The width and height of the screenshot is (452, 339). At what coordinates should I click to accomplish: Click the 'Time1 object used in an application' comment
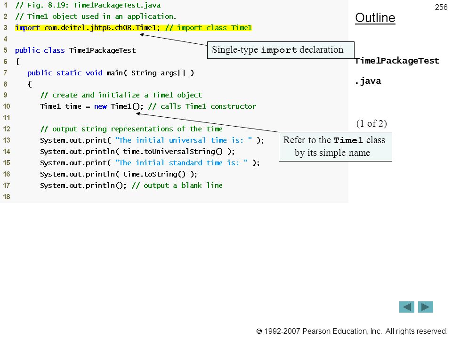tap(96, 16)
